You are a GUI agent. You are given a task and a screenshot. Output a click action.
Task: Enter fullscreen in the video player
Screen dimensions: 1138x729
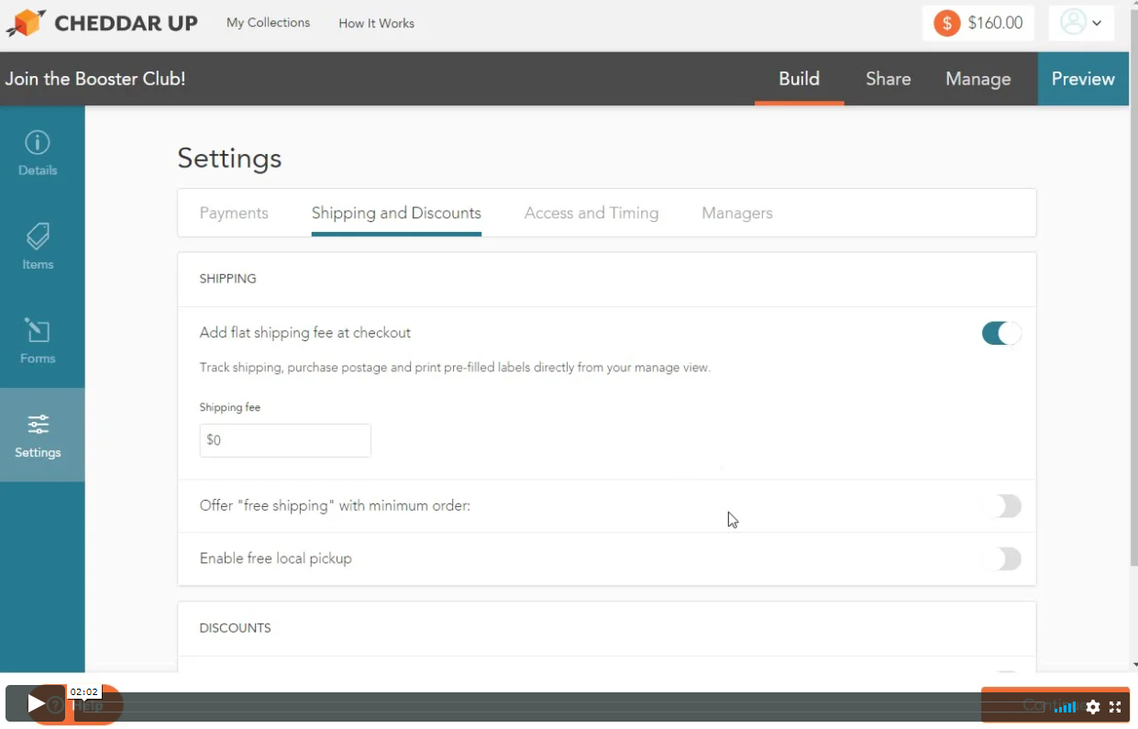[1115, 707]
